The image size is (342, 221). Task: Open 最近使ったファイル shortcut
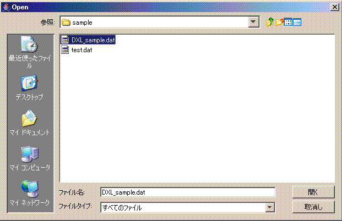30,52
